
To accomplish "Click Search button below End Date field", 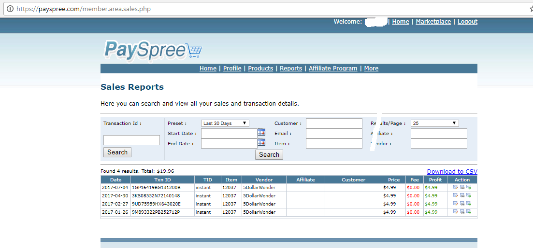I will click(x=269, y=155).
